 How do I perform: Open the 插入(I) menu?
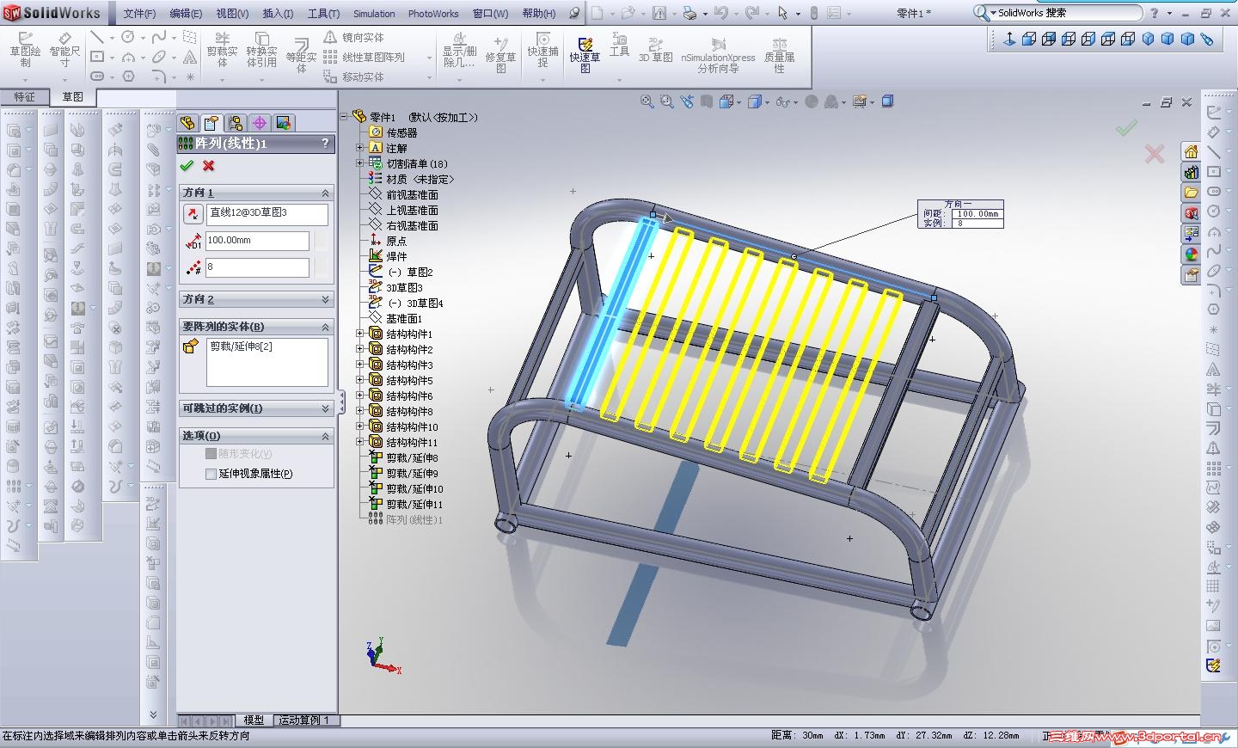pyautogui.click(x=278, y=14)
